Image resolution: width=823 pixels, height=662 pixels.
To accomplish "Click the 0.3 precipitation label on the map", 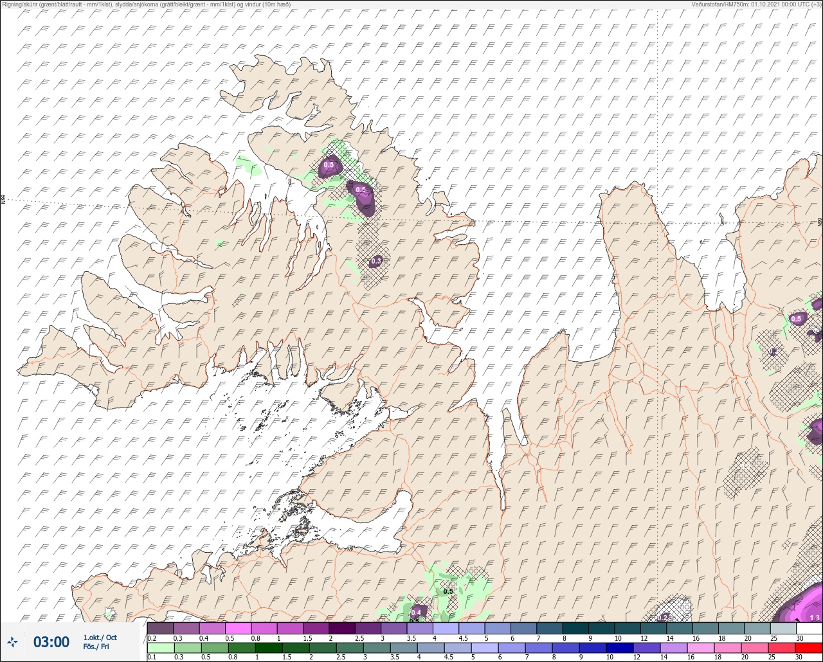I will pos(376,261).
